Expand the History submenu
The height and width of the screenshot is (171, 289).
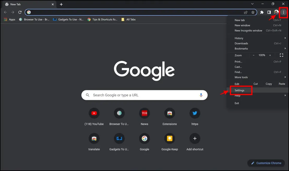coord(258,38)
